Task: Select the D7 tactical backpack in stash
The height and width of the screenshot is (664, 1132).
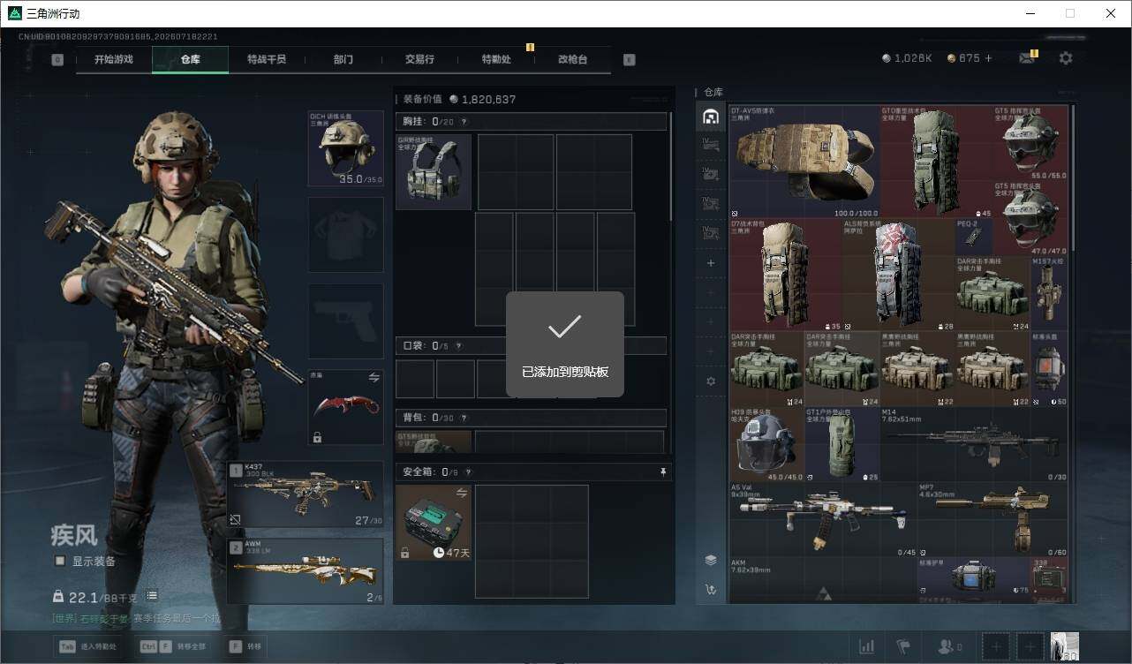Action: pos(786,275)
